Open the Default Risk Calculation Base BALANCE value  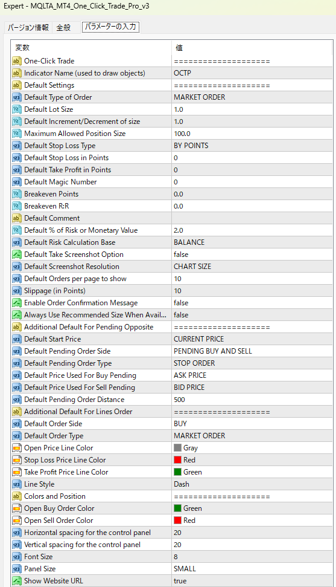pos(252,242)
